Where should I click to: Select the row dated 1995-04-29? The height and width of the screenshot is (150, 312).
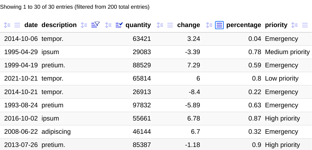click(21, 52)
